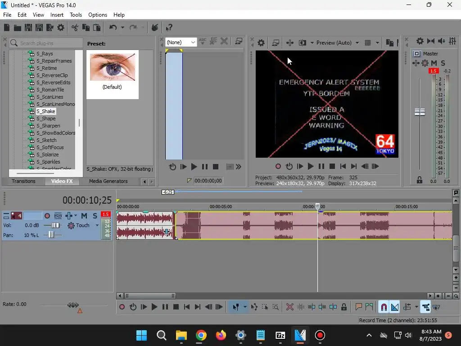Click the New project icon in the toolbar

click(x=7, y=27)
